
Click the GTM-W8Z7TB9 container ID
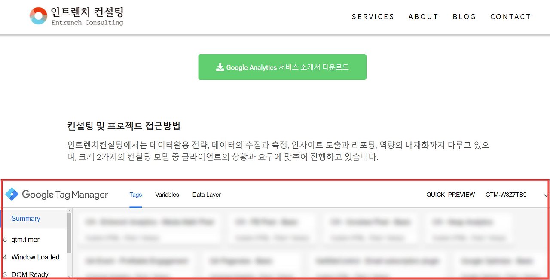[x=506, y=195]
